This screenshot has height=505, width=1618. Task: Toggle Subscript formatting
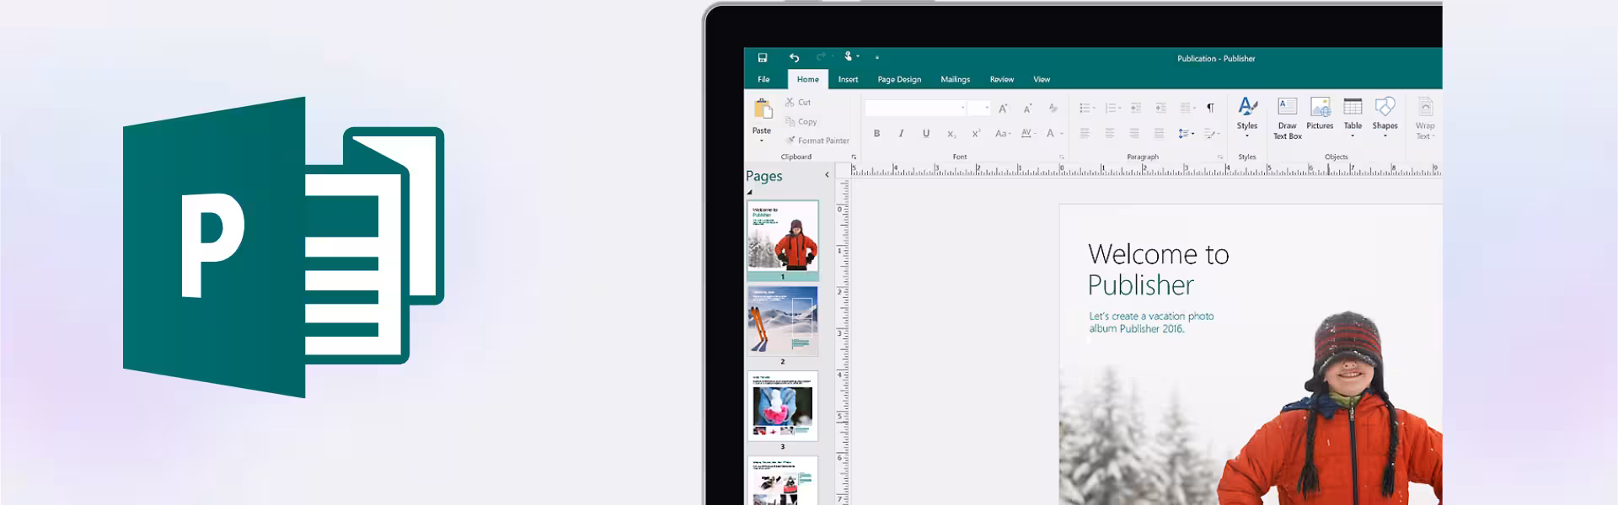[951, 134]
